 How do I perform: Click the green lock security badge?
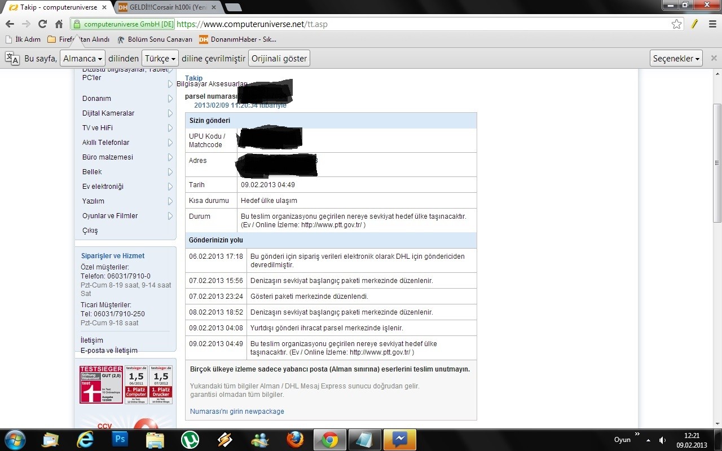click(124, 24)
